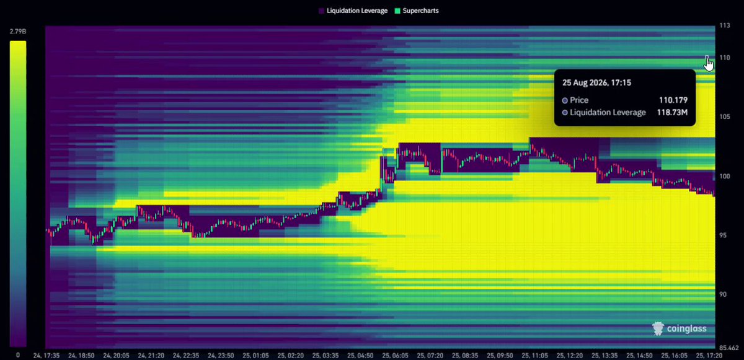Click the 90 price axis label
744x360 pixels.
pos(722,294)
